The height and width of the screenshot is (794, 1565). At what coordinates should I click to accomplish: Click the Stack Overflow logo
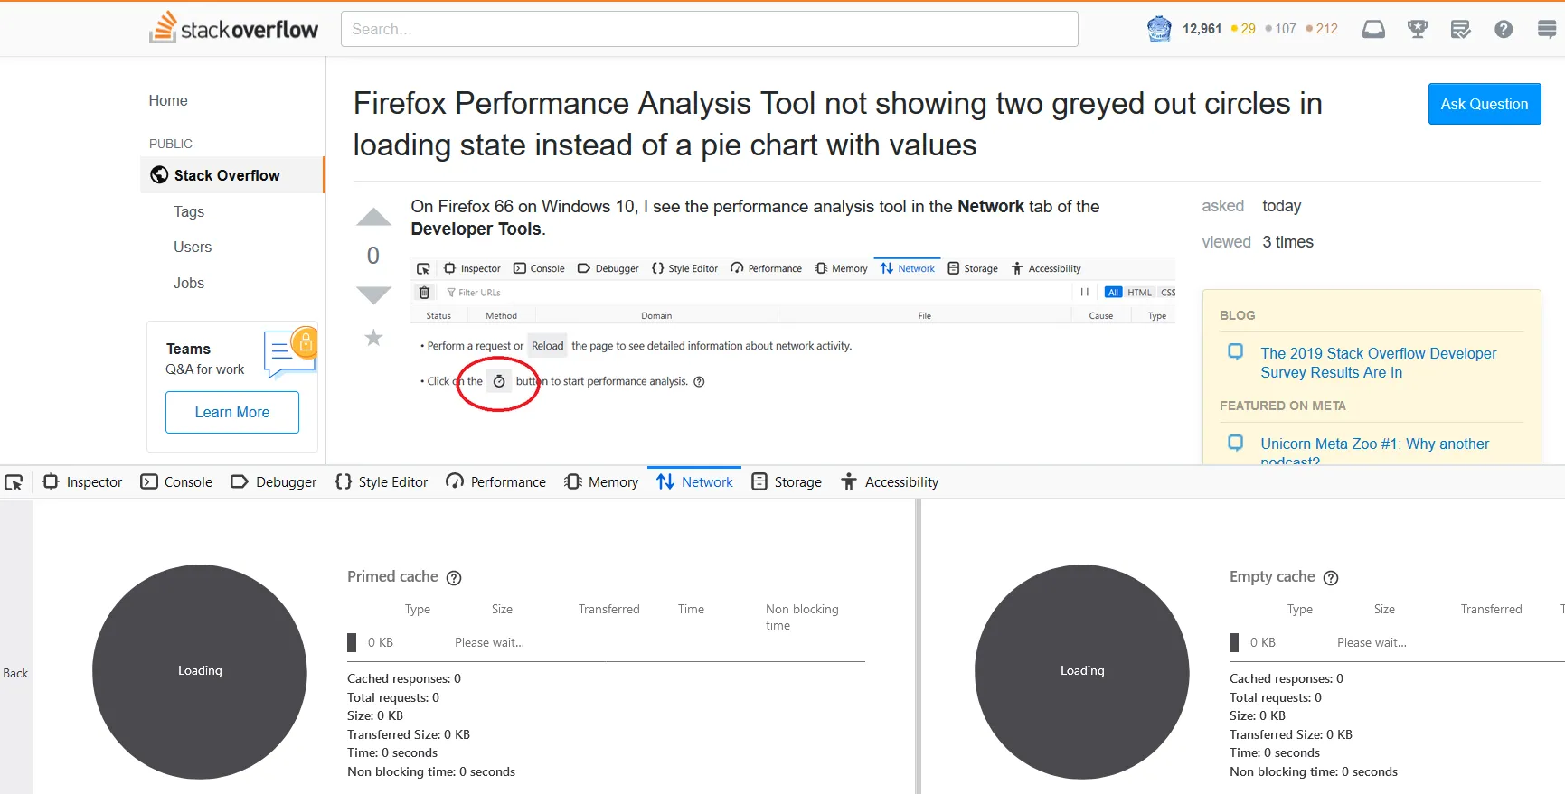click(x=234, y=28)
